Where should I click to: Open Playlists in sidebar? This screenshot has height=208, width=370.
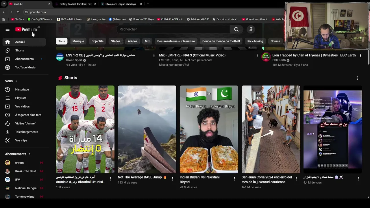pos(25,98)
